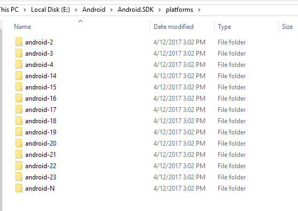The image size is (298, 211).
Task: Open chevron after This PC breadcrumb
Action: click(x=25, y=10)
